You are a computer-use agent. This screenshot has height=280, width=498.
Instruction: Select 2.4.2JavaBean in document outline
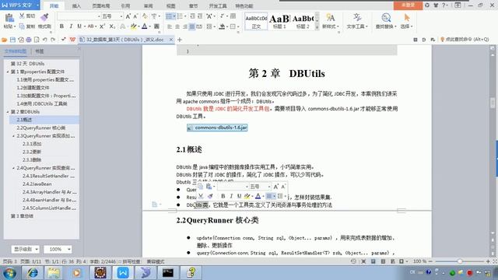[x=37, y=184]
